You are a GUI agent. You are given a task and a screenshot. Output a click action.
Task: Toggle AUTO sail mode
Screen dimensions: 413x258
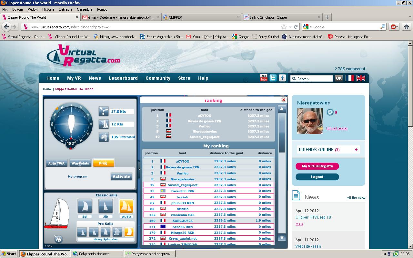coord(126,206)
